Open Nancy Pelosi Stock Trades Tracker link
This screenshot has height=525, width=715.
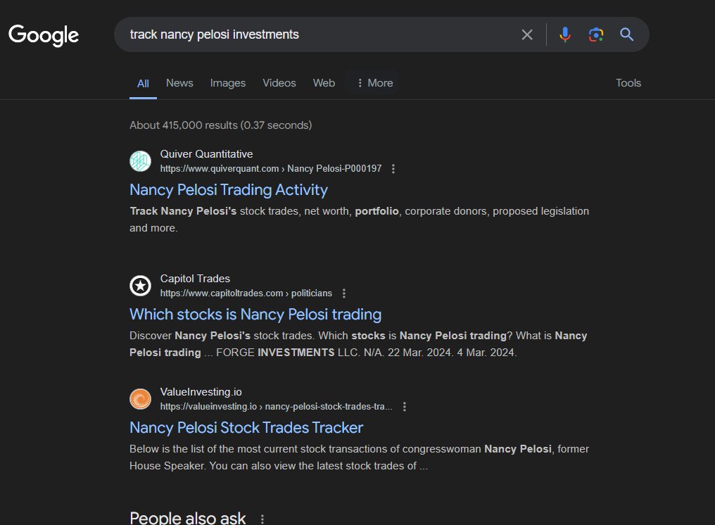pyautogui.click(x=246, y=427)
